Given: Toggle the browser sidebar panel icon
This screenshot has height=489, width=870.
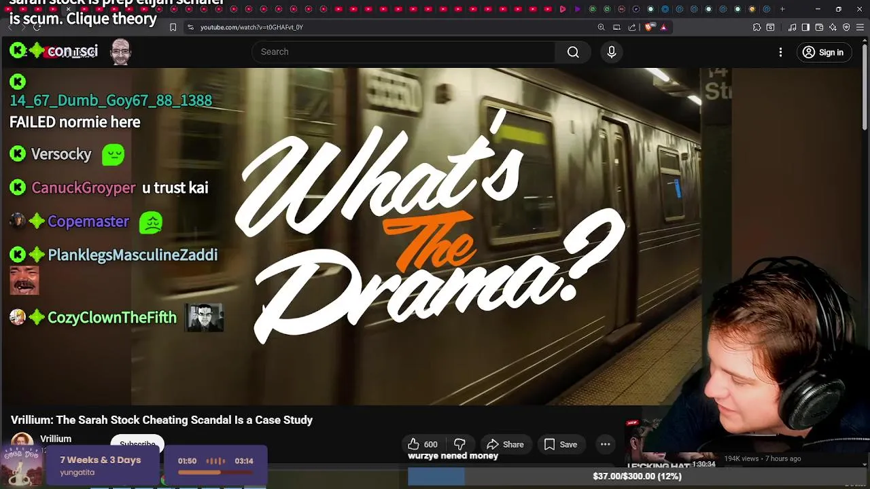Looking at the screenshot, I should click(805, 27).
